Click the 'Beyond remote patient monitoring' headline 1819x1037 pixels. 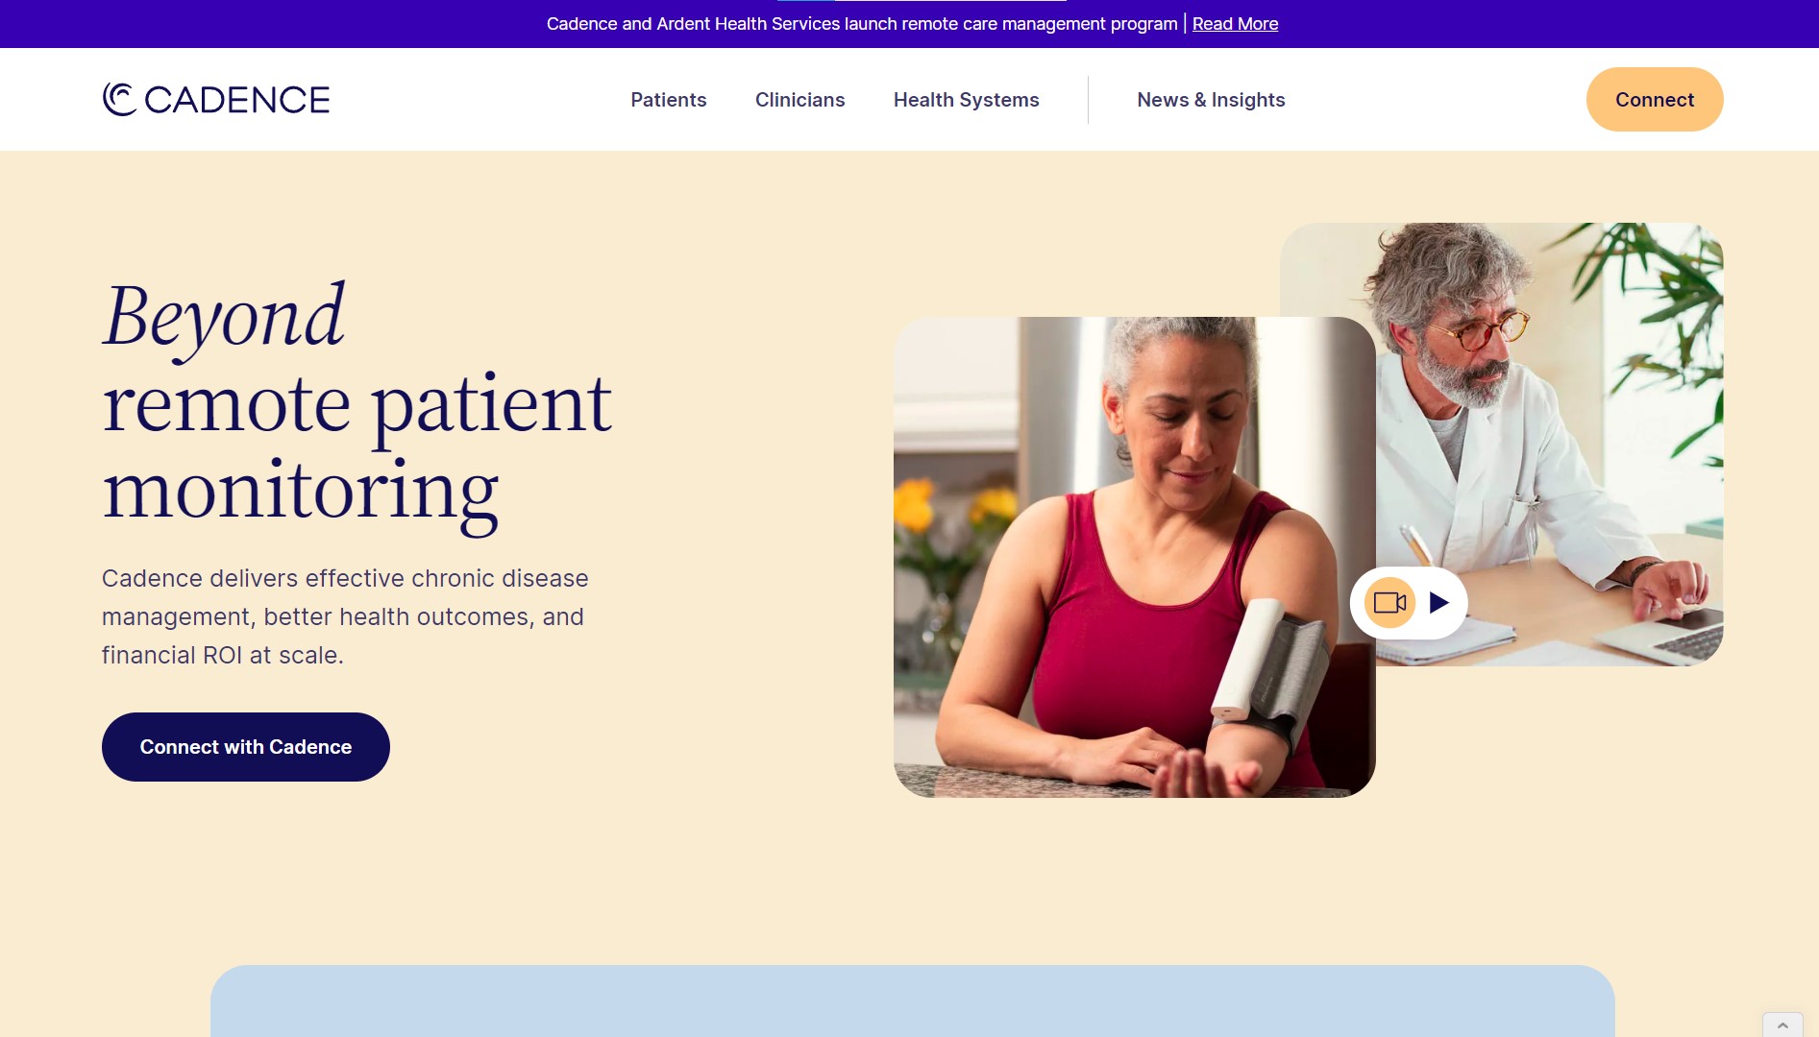[357, 403]
